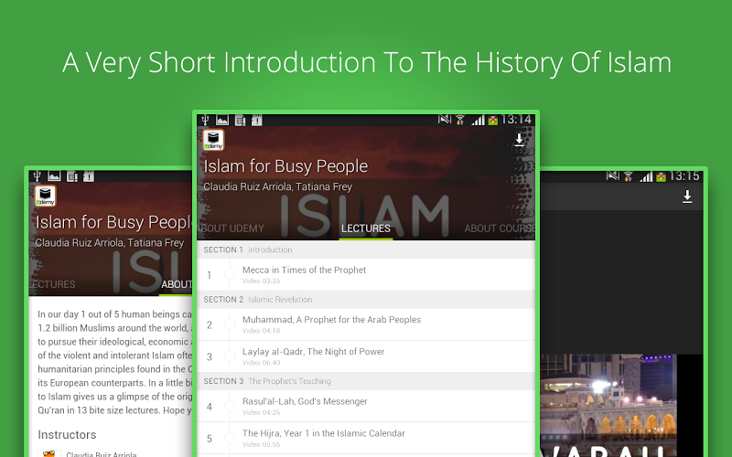The height and width of the screenshot is (457, 732).
Task: Open lecture Muhammad, A Prophet for the Arab Peoples
Action: pos(366,324)
